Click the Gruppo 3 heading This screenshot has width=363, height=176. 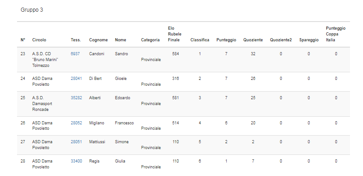32,10
